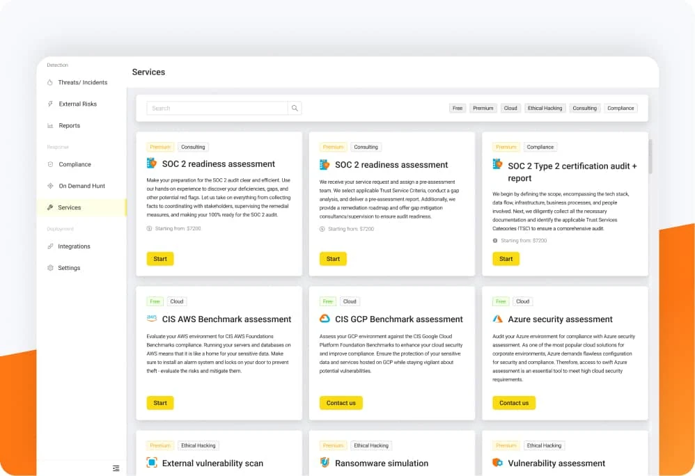Click the External vulnerability scan card icon
Screen dimensions: 695x476
[x=152, y=463]
